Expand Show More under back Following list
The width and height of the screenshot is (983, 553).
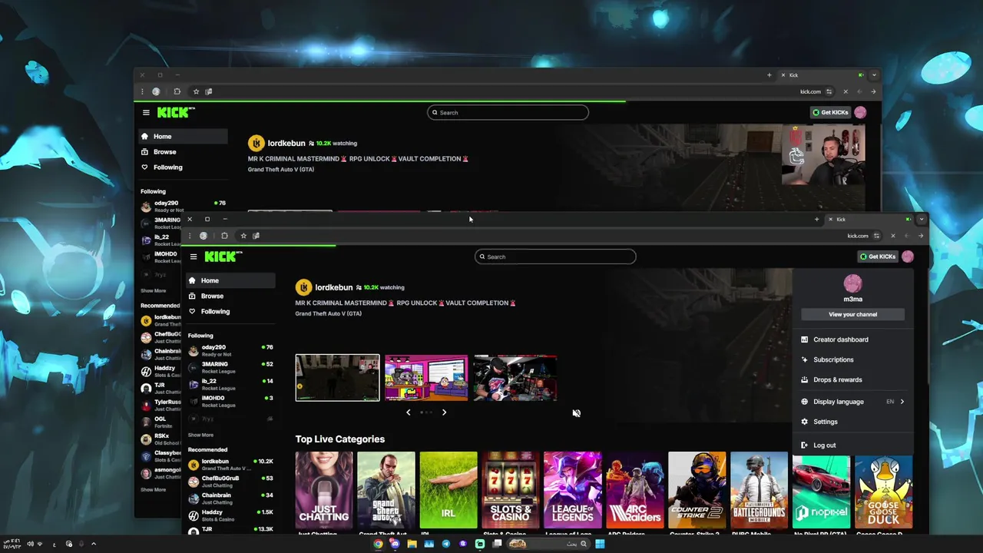tap(153, 290)
